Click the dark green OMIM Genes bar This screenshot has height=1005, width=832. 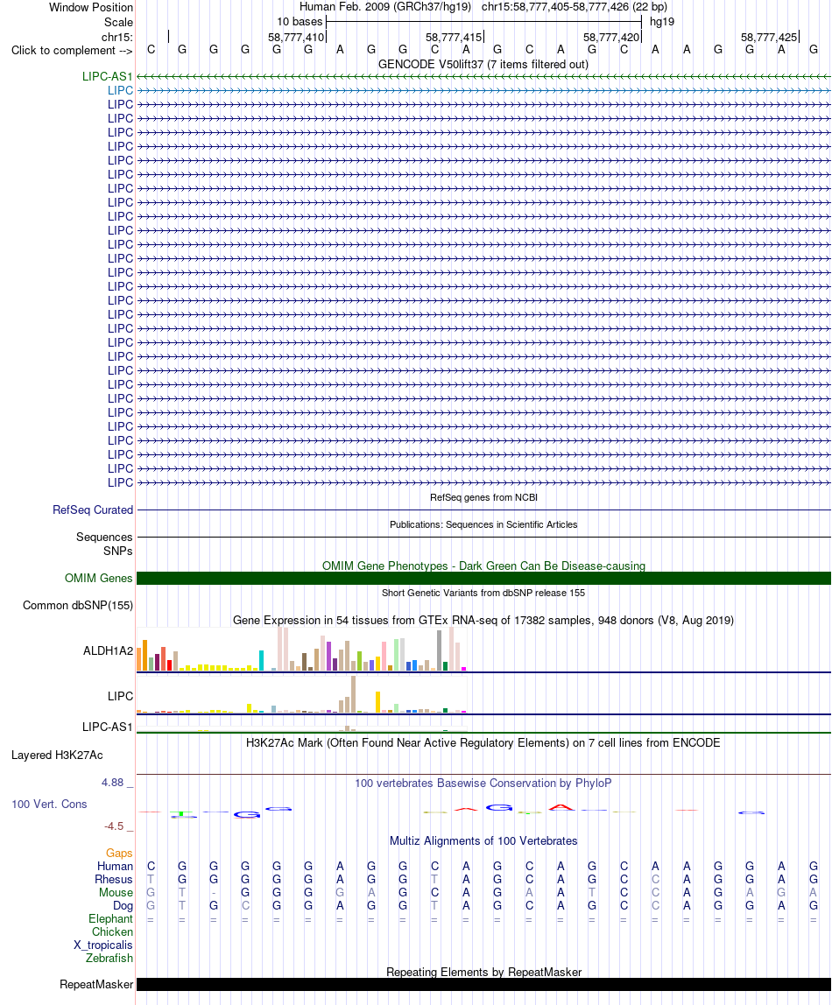[x=484, y=578]
